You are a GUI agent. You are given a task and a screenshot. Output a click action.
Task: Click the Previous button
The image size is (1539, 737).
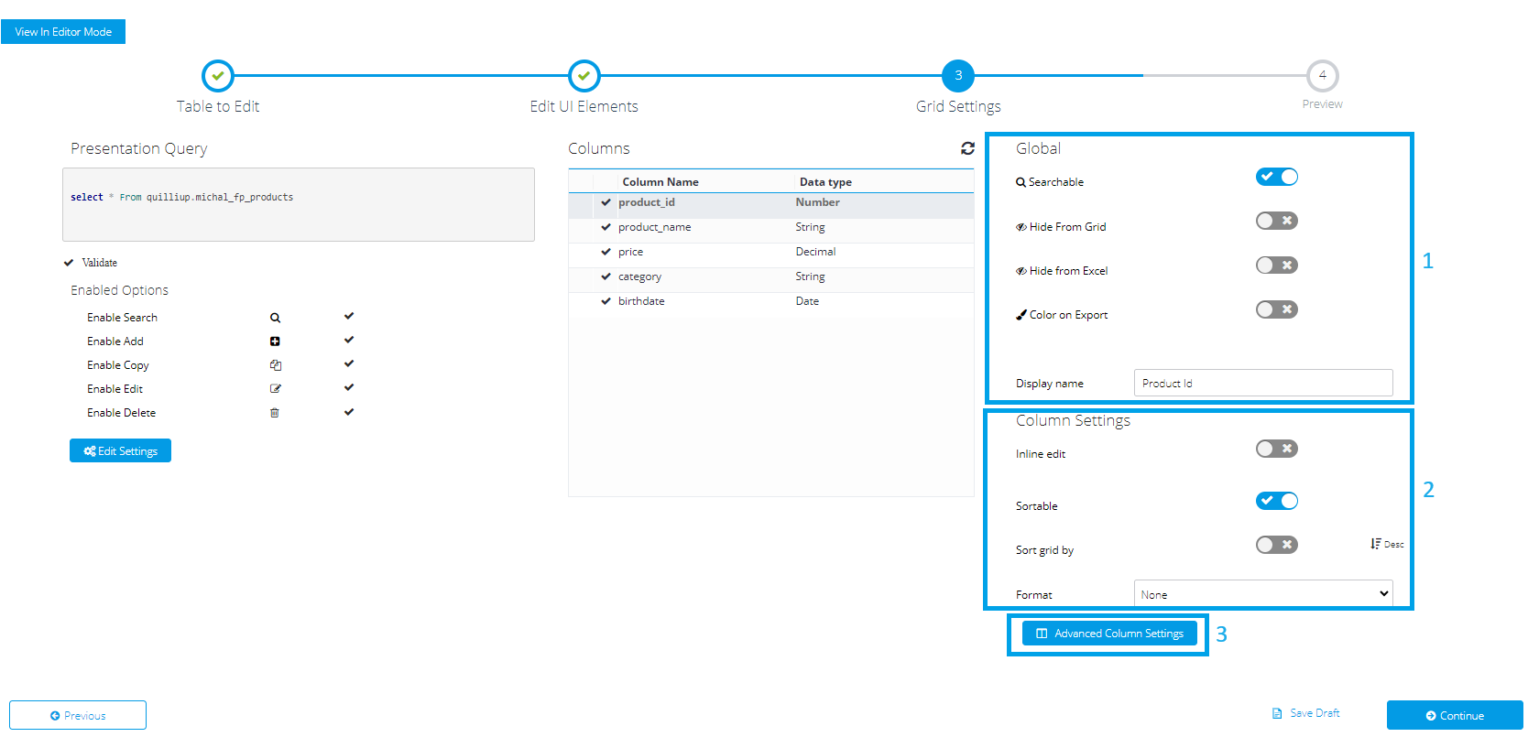point(78,715)
